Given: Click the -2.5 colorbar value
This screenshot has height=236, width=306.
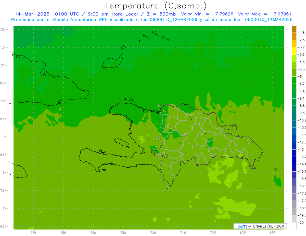Looking at the screenshot, I should [x=301, y=40].
